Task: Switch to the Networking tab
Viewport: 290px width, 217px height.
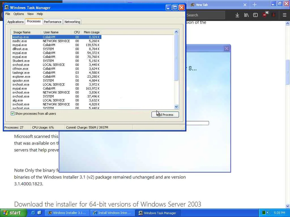Action: tap(72, 22)
